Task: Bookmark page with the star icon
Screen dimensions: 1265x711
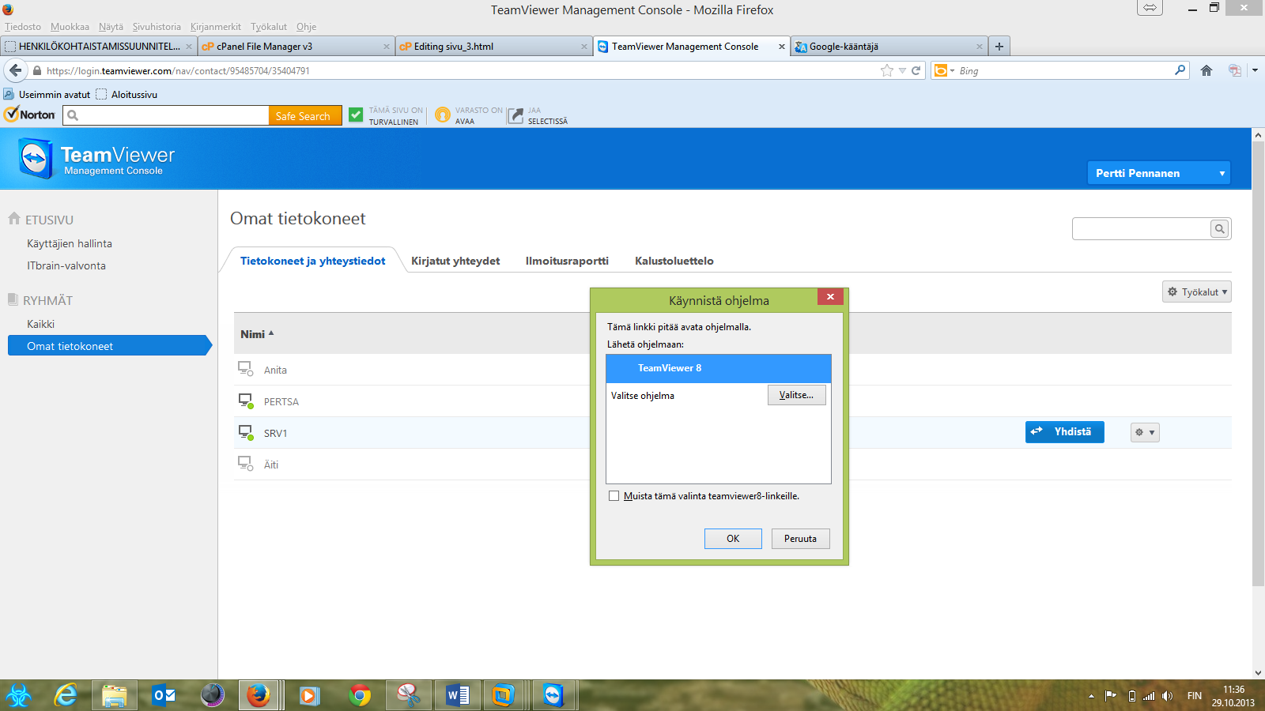Action: click(x=887, y=70)
